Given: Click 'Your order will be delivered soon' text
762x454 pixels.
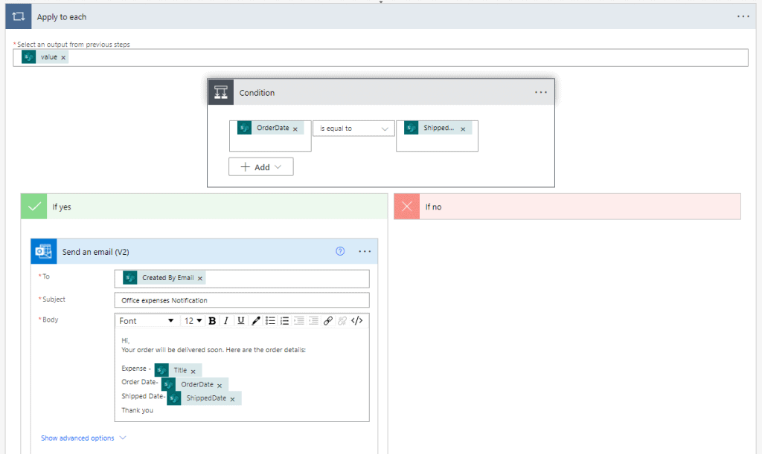Looking at the screenshot, I should tap(173, 350).
